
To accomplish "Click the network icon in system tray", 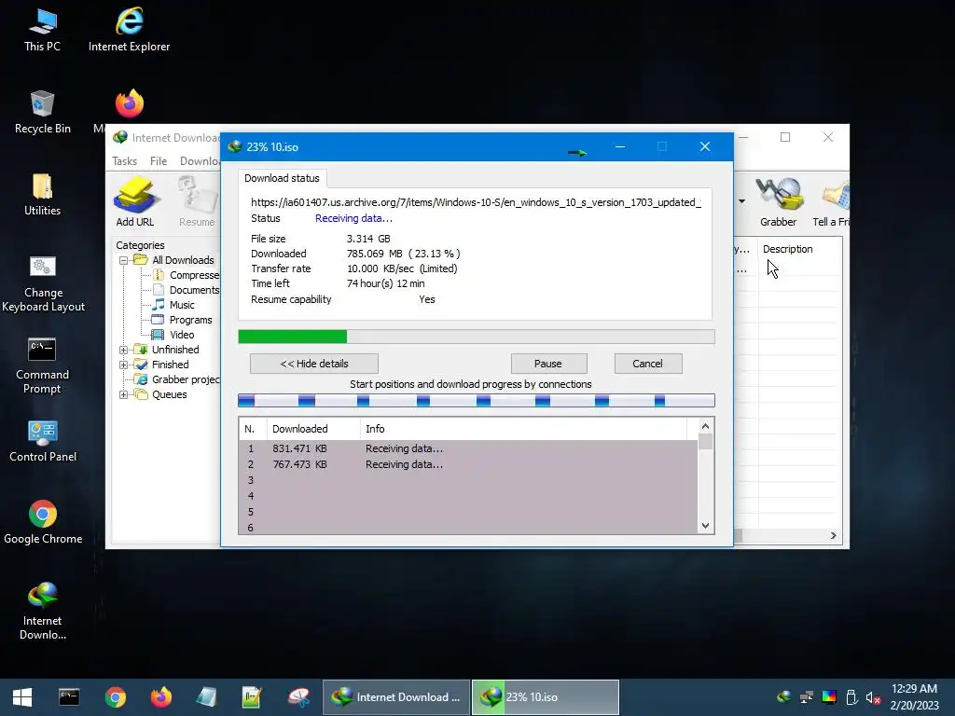I will pos(807,696).
